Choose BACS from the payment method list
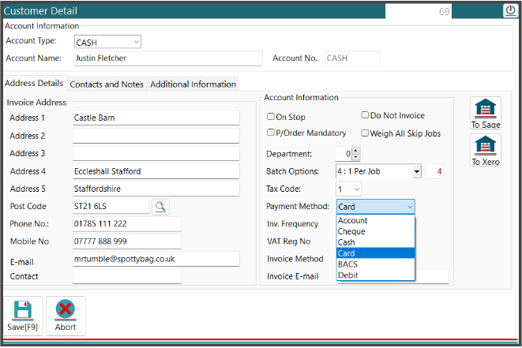 click(x=347, y=264)
